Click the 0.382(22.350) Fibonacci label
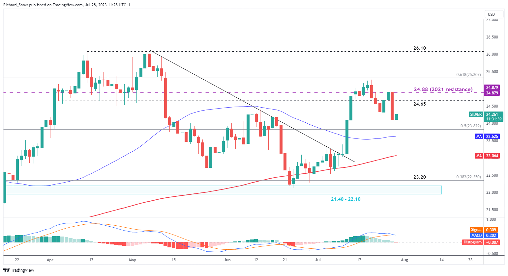 (x=468, y=177)
